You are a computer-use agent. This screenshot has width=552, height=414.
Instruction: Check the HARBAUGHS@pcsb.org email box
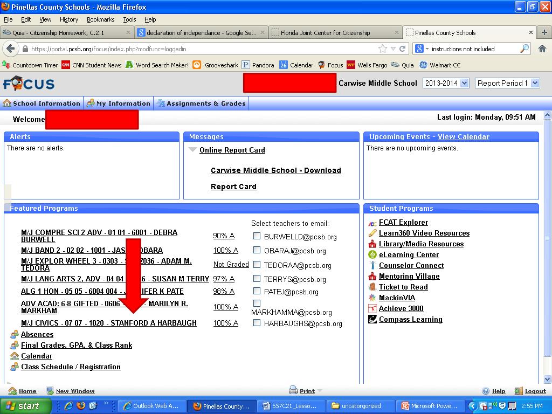pos(257,322)
